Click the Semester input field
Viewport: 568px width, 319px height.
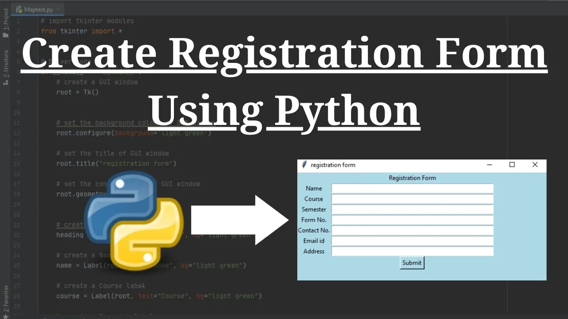coord(412,209)
